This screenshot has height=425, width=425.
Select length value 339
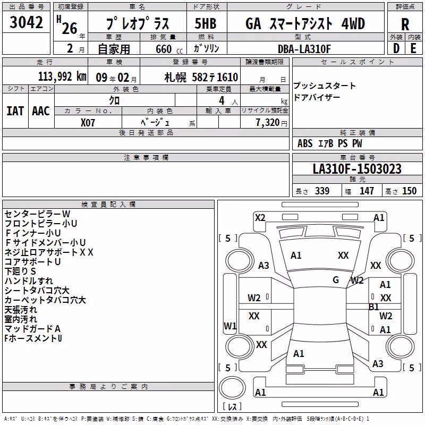click(x=322, y=191)
